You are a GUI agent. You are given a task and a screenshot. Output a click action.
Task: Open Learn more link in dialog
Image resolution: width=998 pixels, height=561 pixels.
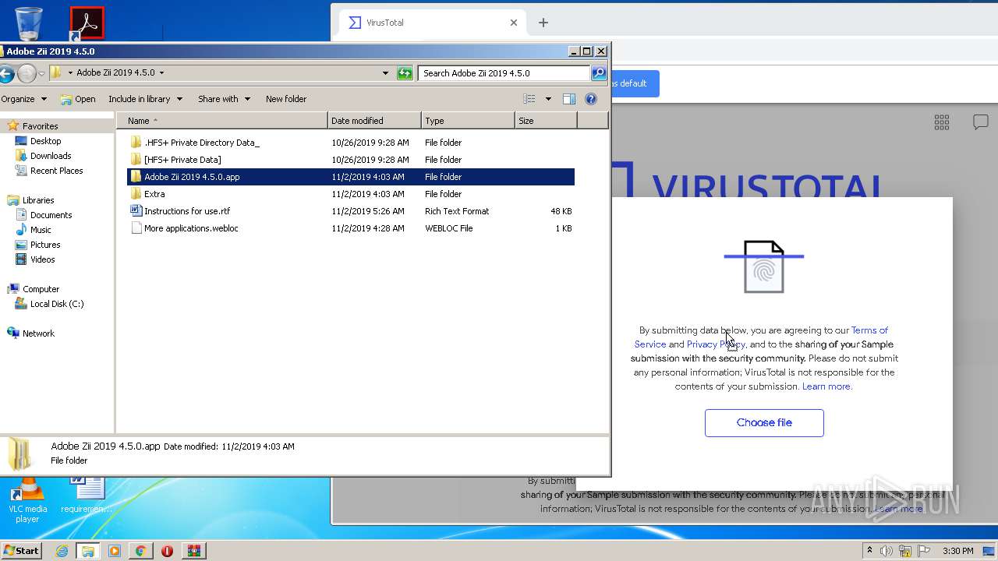pyautogui.click(x=826, y=386)
